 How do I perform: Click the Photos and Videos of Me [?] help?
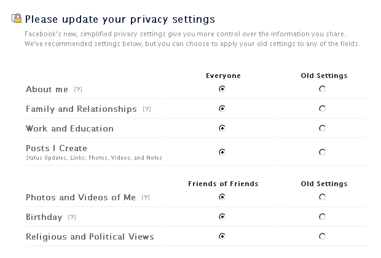pyautogui.click(x=146, y=198)
